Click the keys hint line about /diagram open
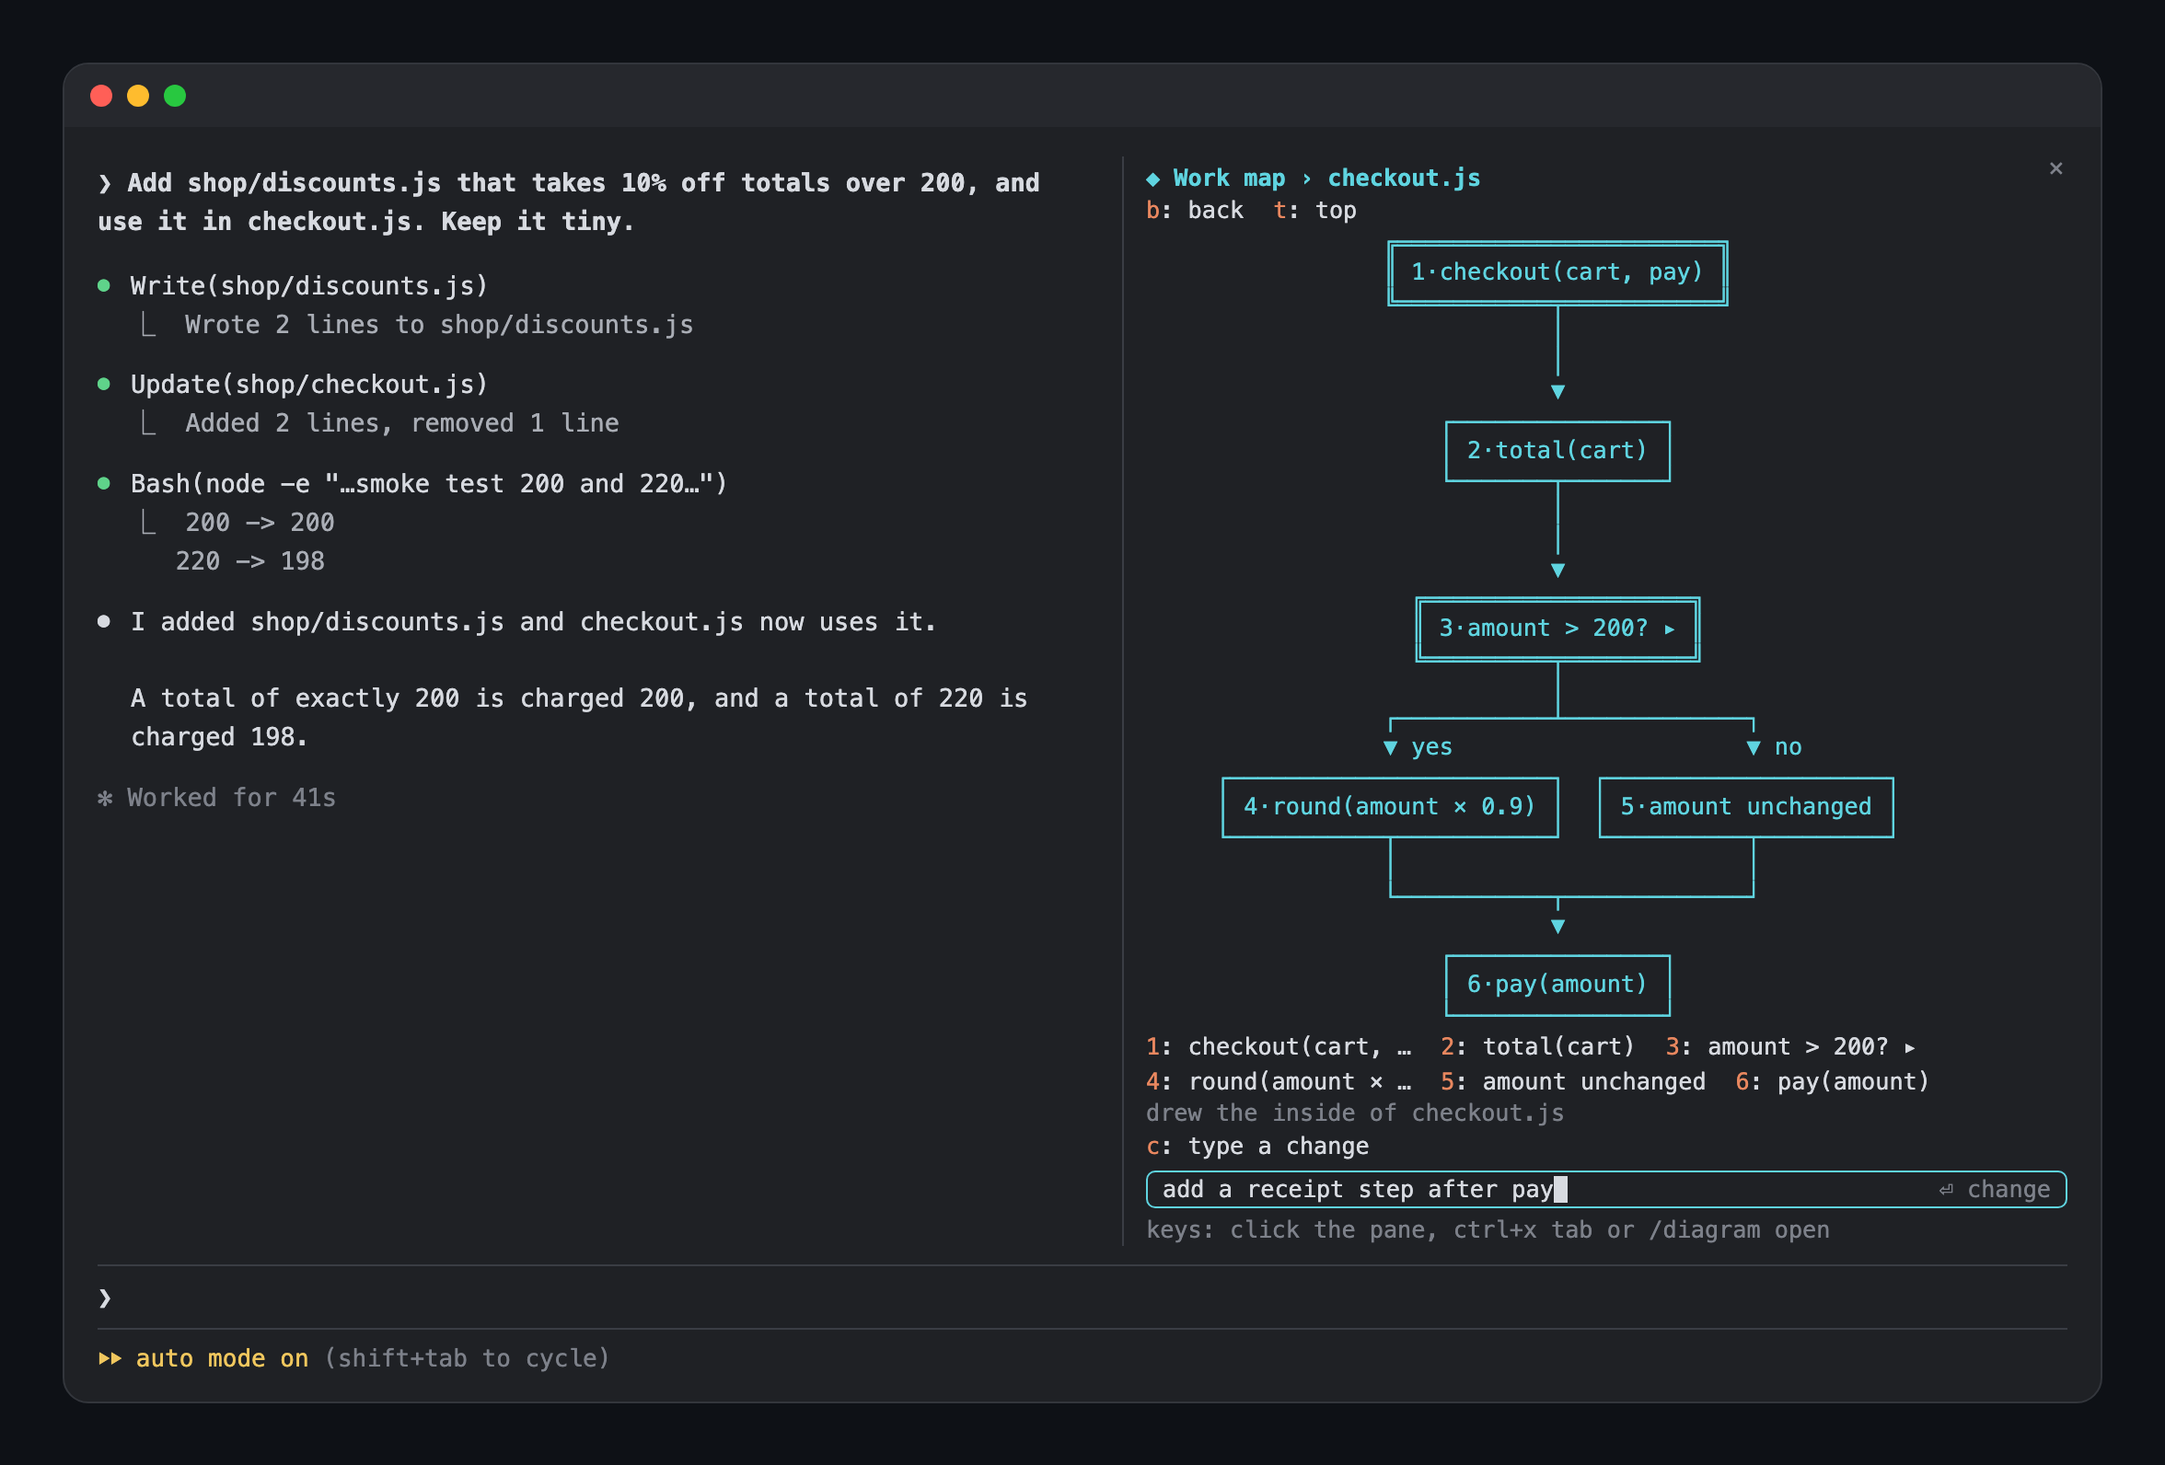This screenshot has width=2165, height=1465. click(1487, 1230)
